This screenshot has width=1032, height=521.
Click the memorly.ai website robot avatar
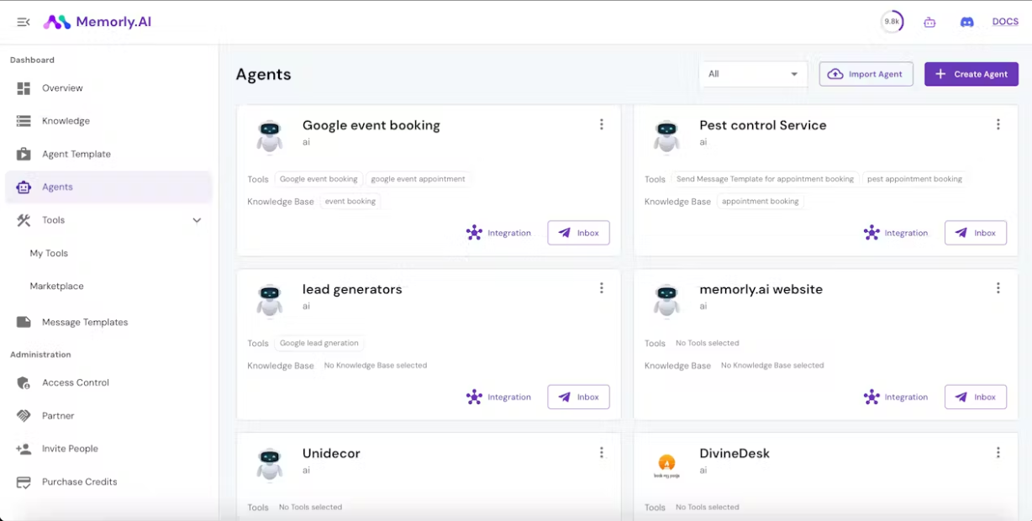[666, 300]
